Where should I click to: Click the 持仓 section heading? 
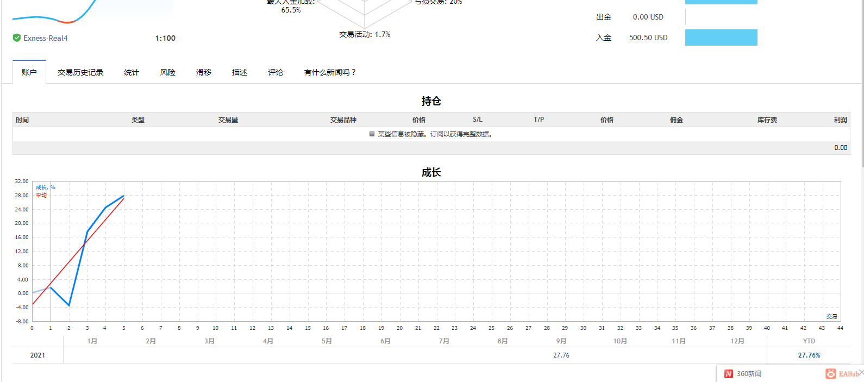pyautogui.click(x=431, y=101)
